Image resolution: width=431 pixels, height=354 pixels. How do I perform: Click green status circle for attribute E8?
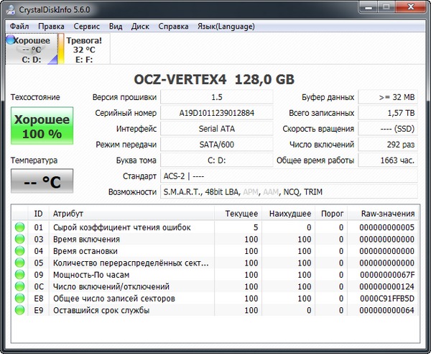[x=19, y=299]
